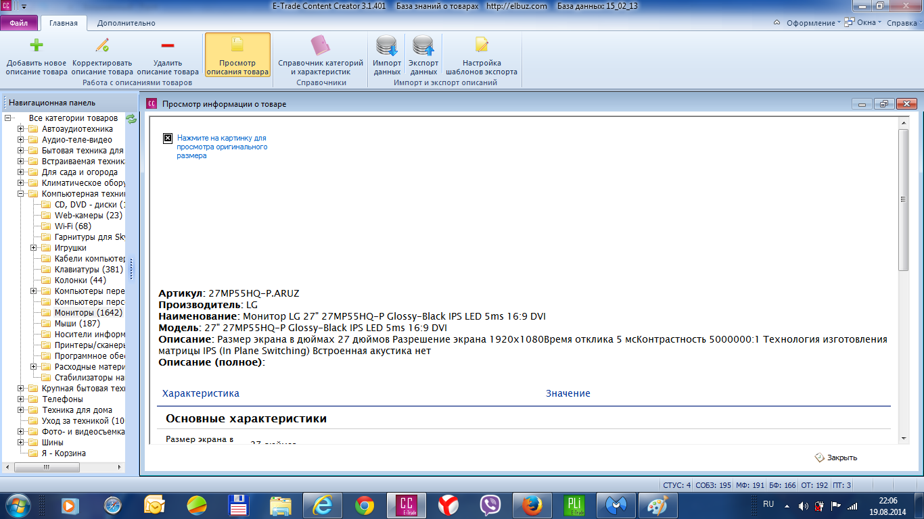Switch to the Главная ribbon tab

(x=64, y=23)
